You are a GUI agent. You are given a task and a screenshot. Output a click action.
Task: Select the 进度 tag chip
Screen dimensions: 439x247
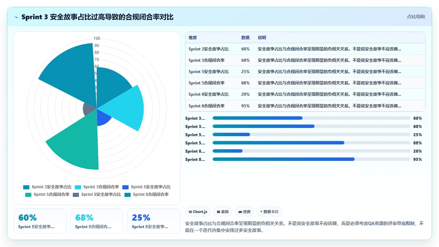click(x=244, y=212)
